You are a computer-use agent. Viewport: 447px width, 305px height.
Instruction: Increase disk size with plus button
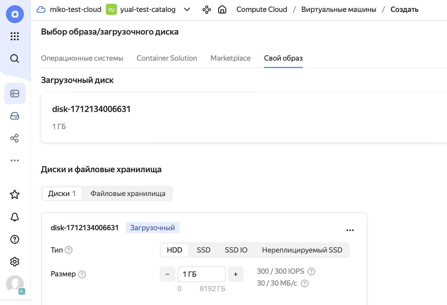coord(235,274)
